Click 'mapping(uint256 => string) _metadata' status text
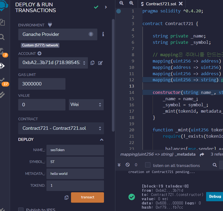Screen dimensions: 223x211 (158, 154)
